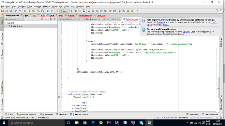Toggle Structure tool window side tab
Image resolution: width=225 pixels, height=126 pixels.
tap(2, 39)
